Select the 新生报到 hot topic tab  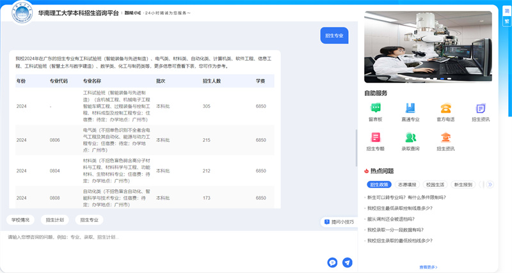click(463, 185)
